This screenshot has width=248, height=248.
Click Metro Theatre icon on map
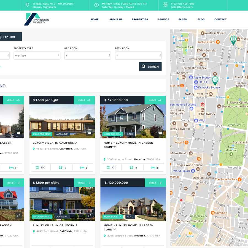point(191,153)
